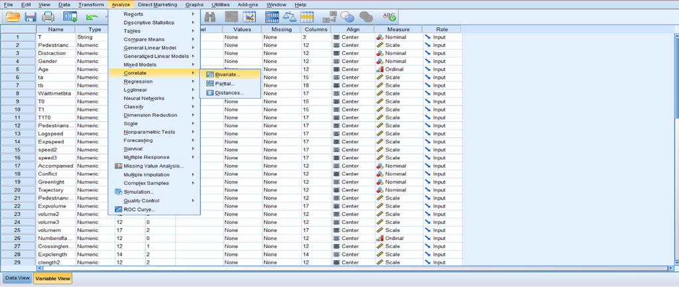Click the Name column header

(56, 29)
